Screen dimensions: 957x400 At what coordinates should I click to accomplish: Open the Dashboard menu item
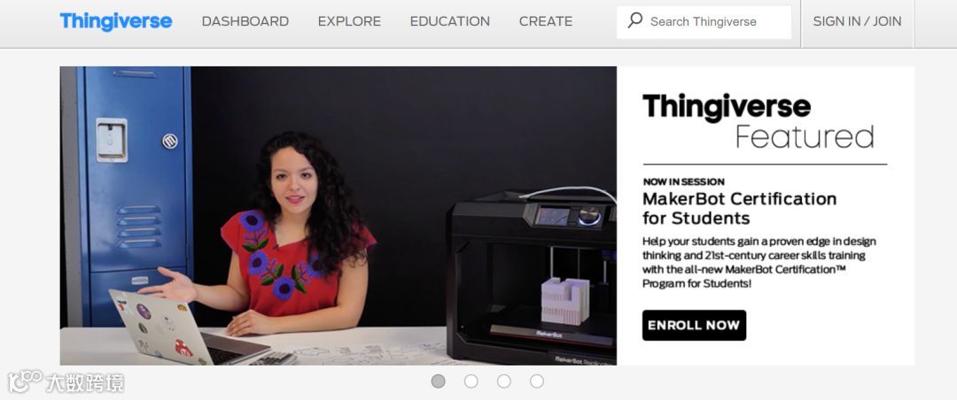[245, 21]
